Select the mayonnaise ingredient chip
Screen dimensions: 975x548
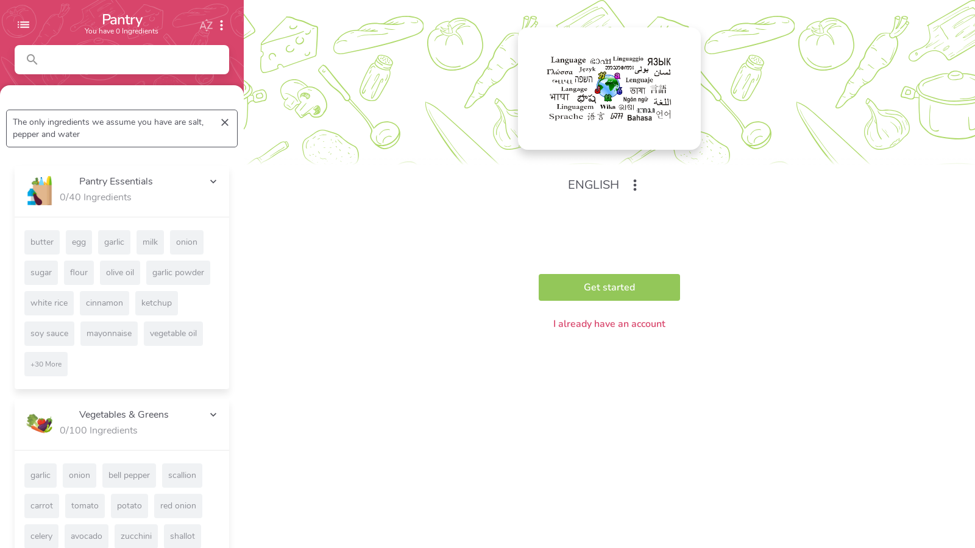tap(109, 334)
